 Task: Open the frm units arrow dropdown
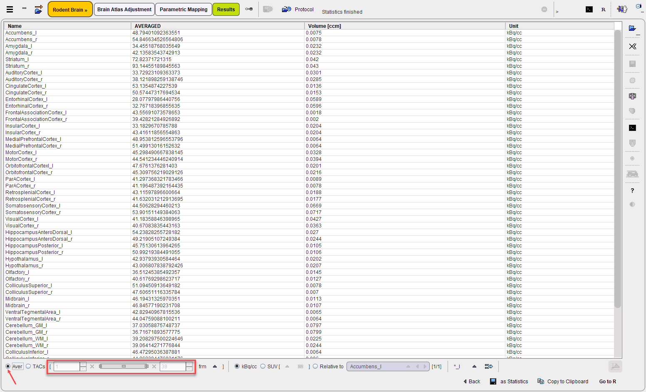215,366
